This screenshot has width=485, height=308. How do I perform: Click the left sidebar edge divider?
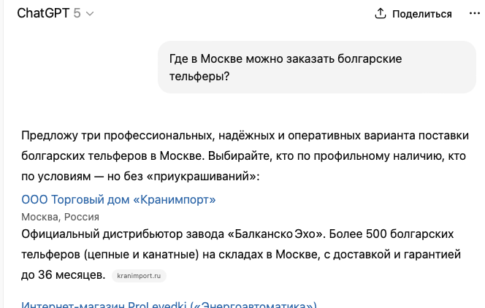click(4, 154)
